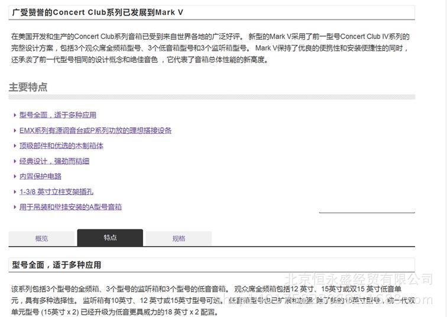
Task: Click the 主要特点 section heading
Action: 28,88
